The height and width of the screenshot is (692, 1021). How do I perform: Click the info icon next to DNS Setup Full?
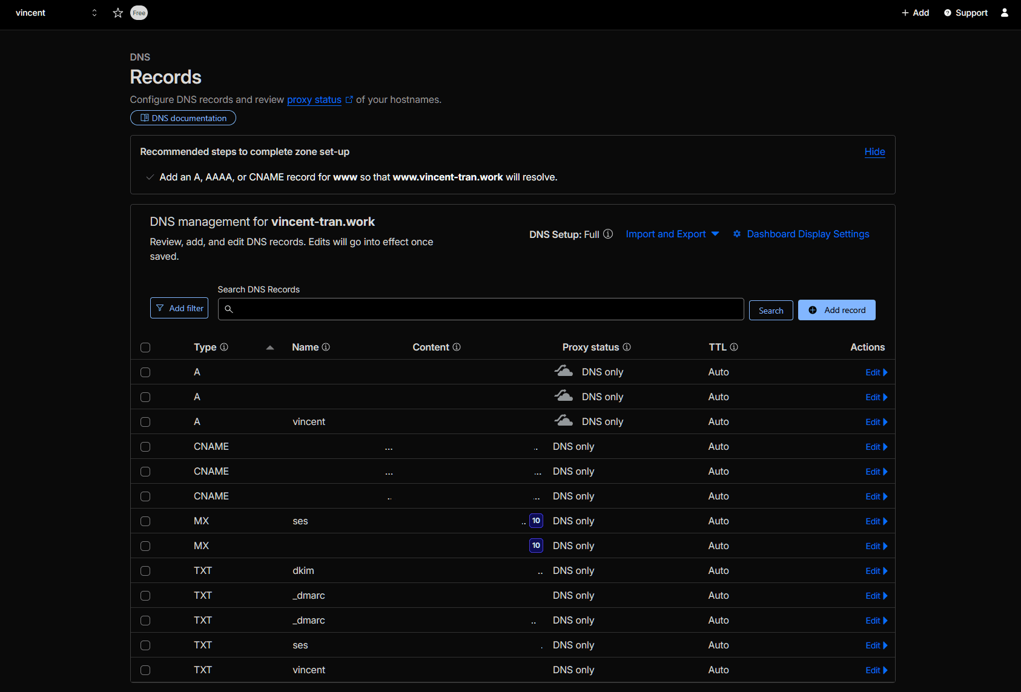607,234
